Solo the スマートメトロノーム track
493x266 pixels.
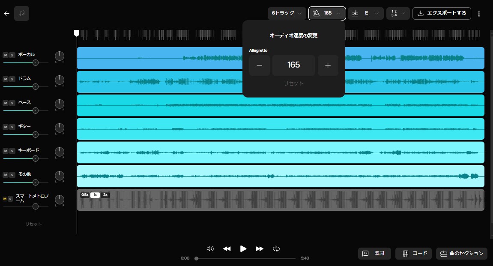coord(10,199)
